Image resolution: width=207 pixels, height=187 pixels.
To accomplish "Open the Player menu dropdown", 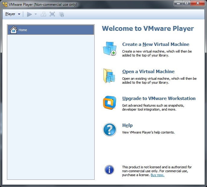I will (13, 14).
